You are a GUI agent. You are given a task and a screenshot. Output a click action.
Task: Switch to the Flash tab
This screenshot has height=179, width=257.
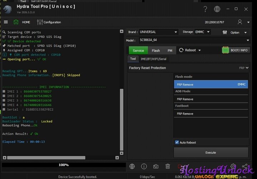tap(155, 50)
